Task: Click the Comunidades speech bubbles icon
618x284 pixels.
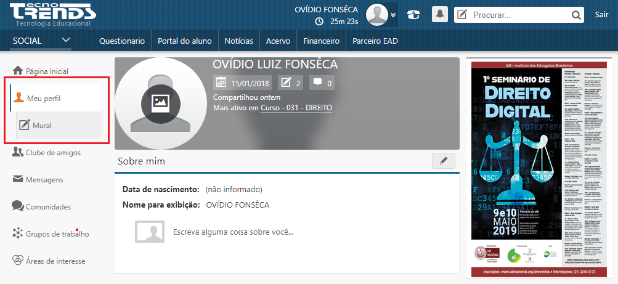Action: (x=18, y=206)
